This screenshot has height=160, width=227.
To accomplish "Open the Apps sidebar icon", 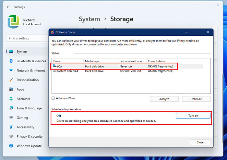I will 11,89.
